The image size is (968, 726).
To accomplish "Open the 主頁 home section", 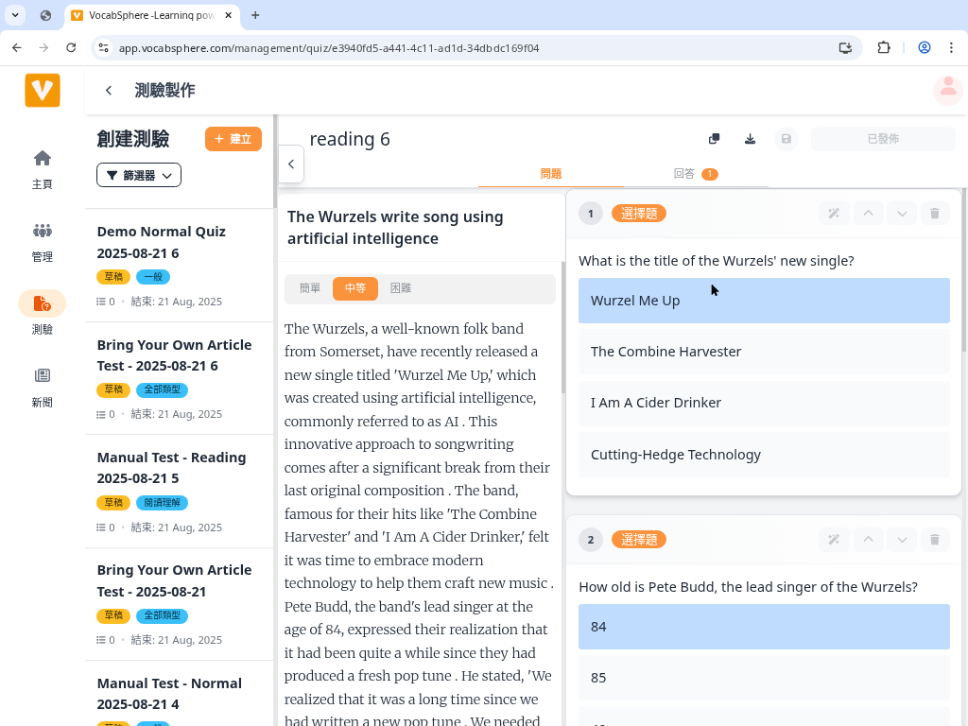I will pyautogui.click(x=42, y=168).
